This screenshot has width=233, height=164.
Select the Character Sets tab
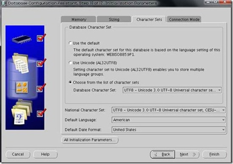click(x=149, y=19)
